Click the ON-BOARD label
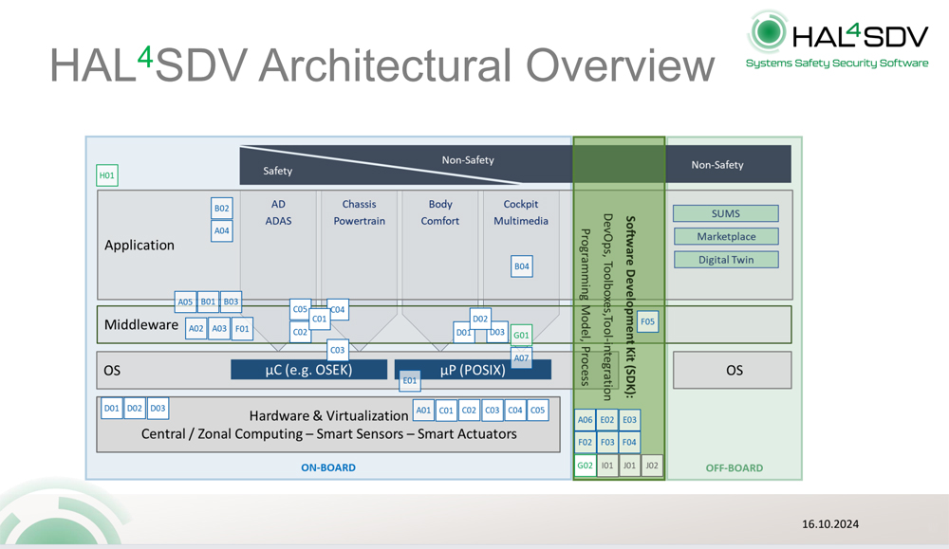Image resolution: width=949 pixels, height=549 pixels. [x=328, y=467]
